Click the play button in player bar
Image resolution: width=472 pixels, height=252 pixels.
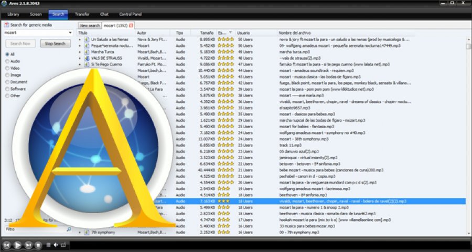(17, 245)
